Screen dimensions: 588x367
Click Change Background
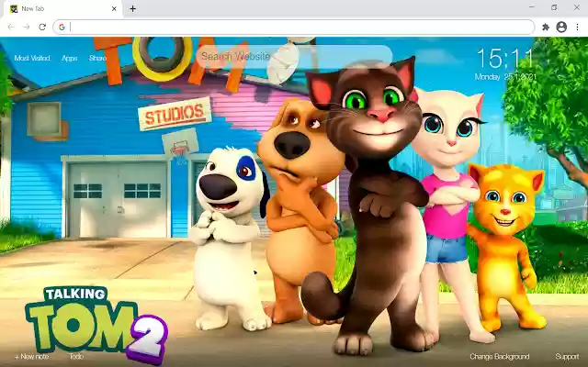coord(500,357)
